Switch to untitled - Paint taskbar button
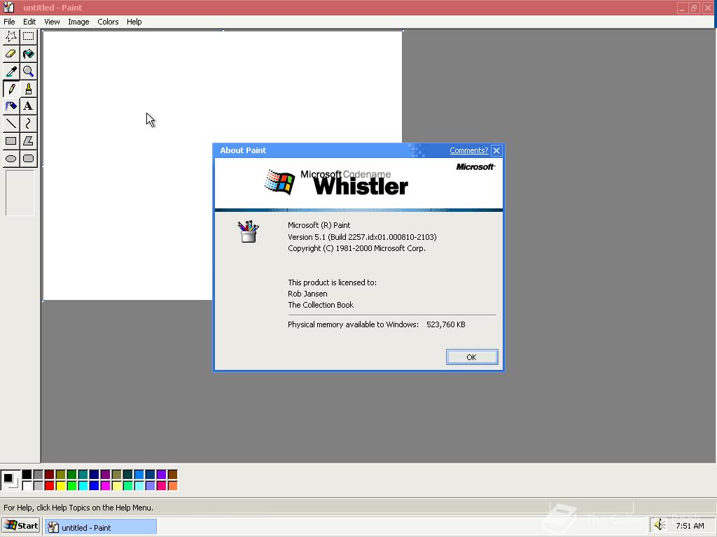This screenshot has height=537, width=717. pyautogui.click(x=101, y=527)
